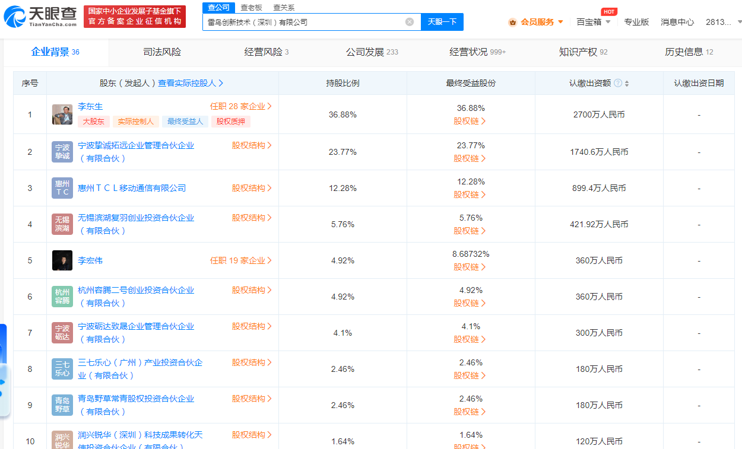The image size is (742, 449).
Task: Click the 实际控制人 tag
Action: tap(135, 122)
